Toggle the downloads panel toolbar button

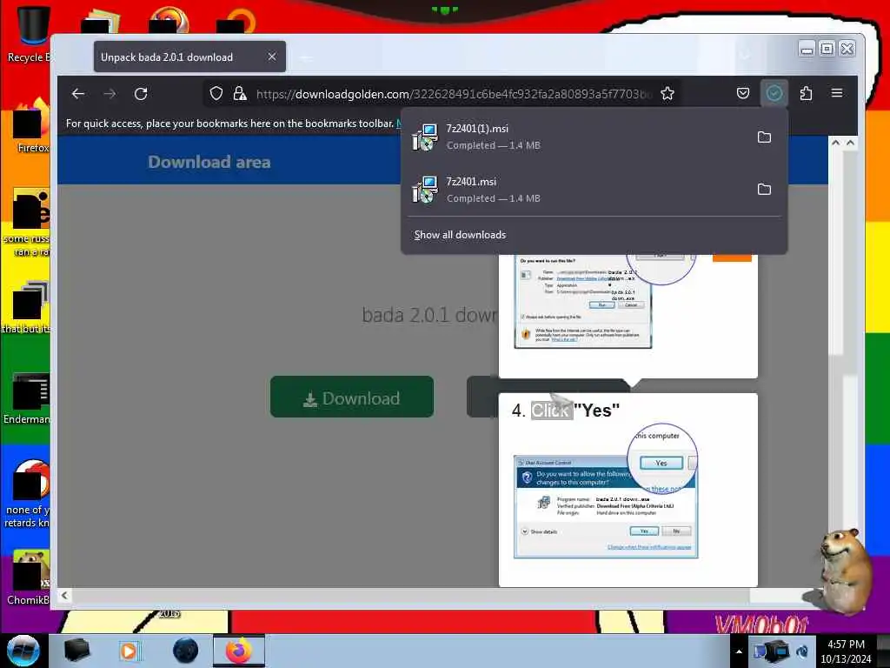(774, 93)
